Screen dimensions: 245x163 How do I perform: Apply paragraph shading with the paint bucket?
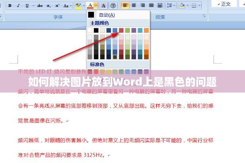pyautogui.click(x=182, y=5)
